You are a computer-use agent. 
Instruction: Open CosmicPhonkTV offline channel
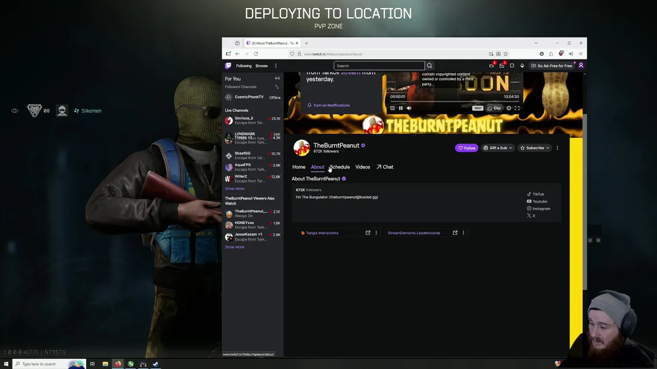(x=253, y=97)
